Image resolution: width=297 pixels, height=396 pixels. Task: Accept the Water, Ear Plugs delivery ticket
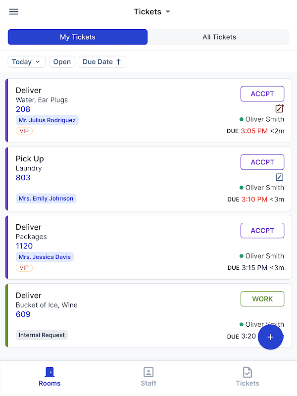262,94
